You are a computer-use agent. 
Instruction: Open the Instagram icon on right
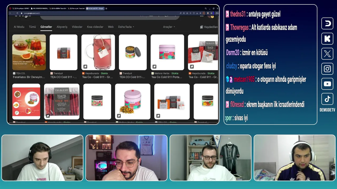coord(327,69)
